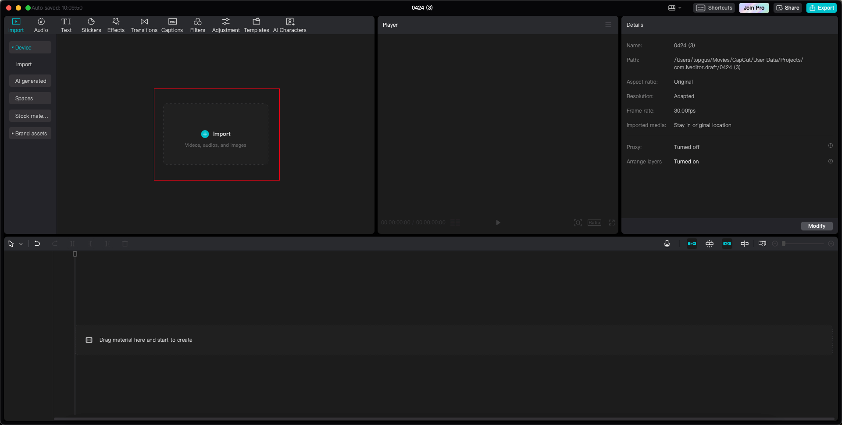The image size is (842, 425).
Task: Open the Stickers panel
Action: (91, 25)
